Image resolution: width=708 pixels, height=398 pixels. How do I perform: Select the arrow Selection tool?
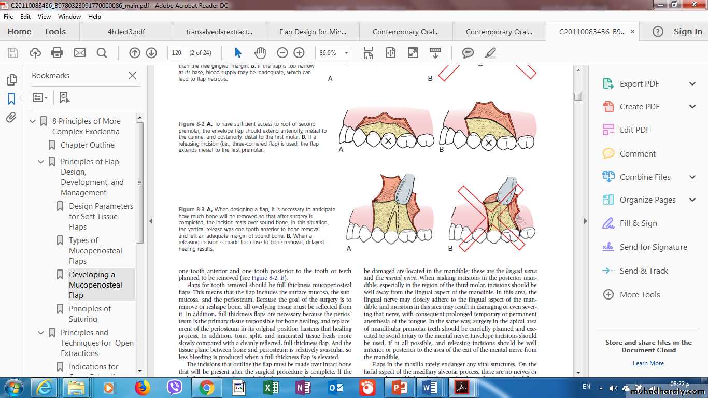point(238,53)
